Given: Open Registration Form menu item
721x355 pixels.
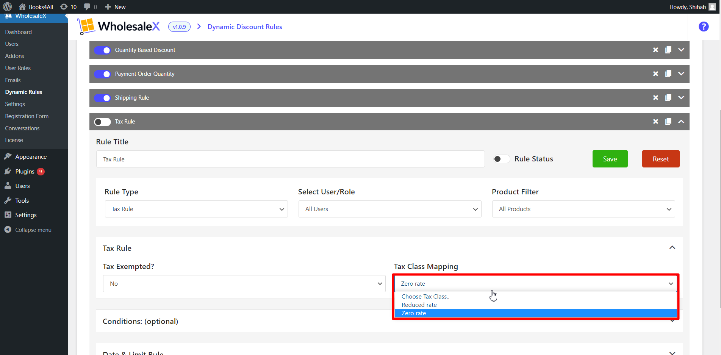Looking at the screenshot, I should click(27, 116).
